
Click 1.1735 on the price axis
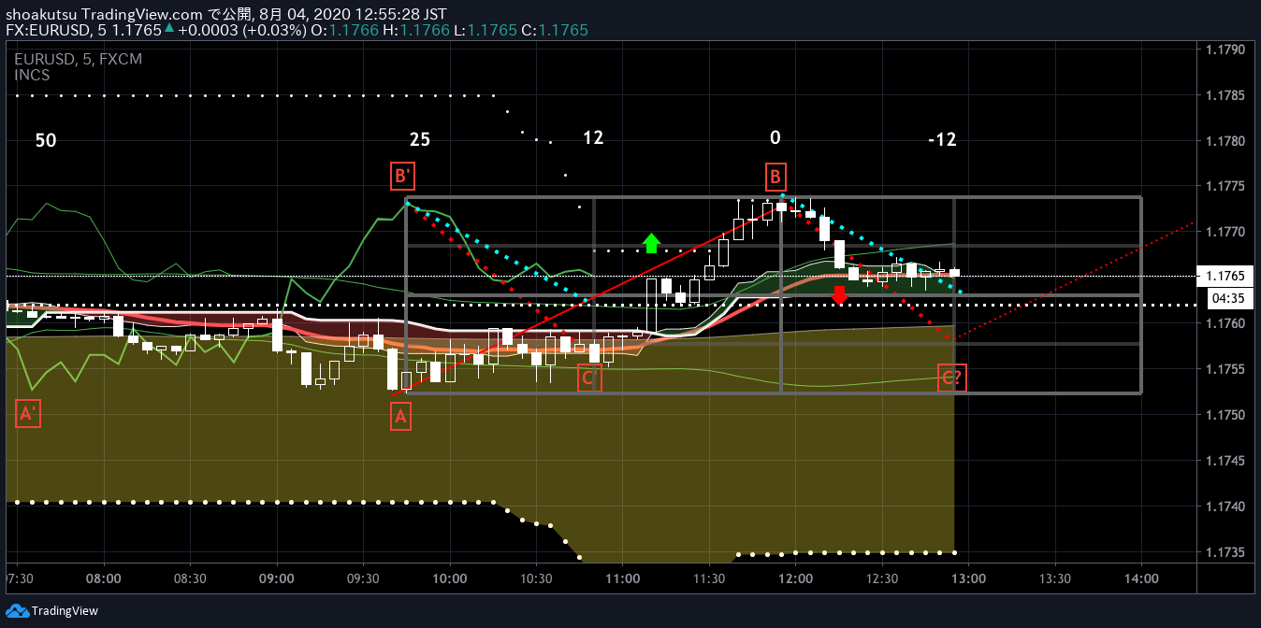(1225, 552)
